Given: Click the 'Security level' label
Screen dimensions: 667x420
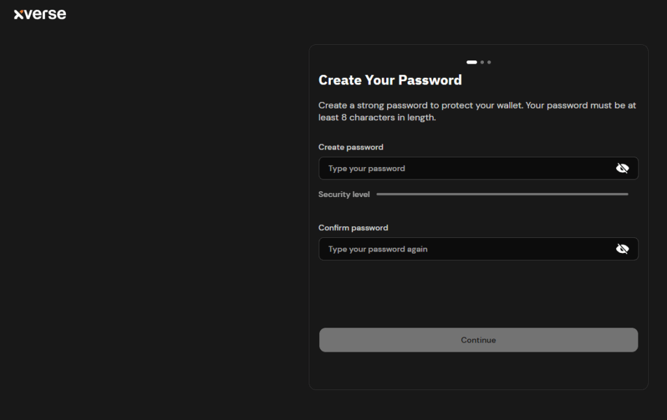Looking at the screenshot, I should [x=344, y=194].
